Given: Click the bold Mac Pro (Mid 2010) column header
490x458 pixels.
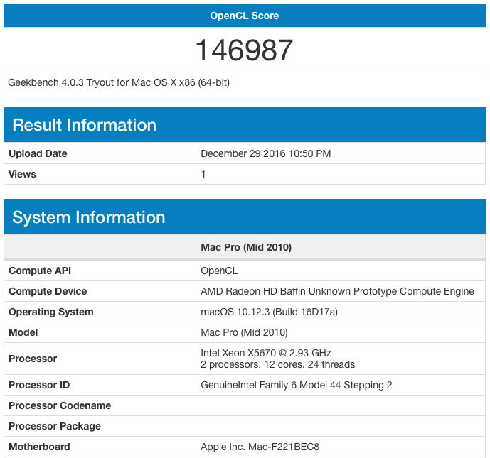Looking at the screenshot, I should [x=246, y=247].
